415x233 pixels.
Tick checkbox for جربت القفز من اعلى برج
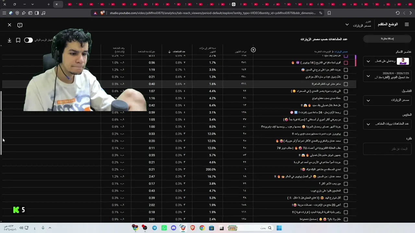click(x=346, y=70)
